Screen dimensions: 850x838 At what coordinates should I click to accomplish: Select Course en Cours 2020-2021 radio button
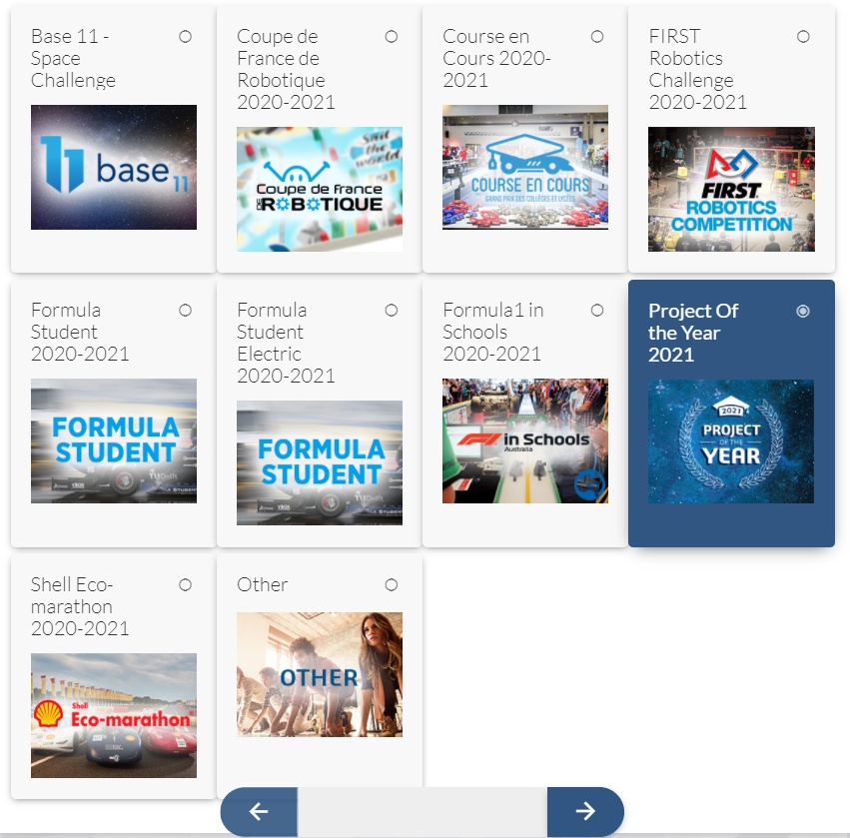point(597,36)
